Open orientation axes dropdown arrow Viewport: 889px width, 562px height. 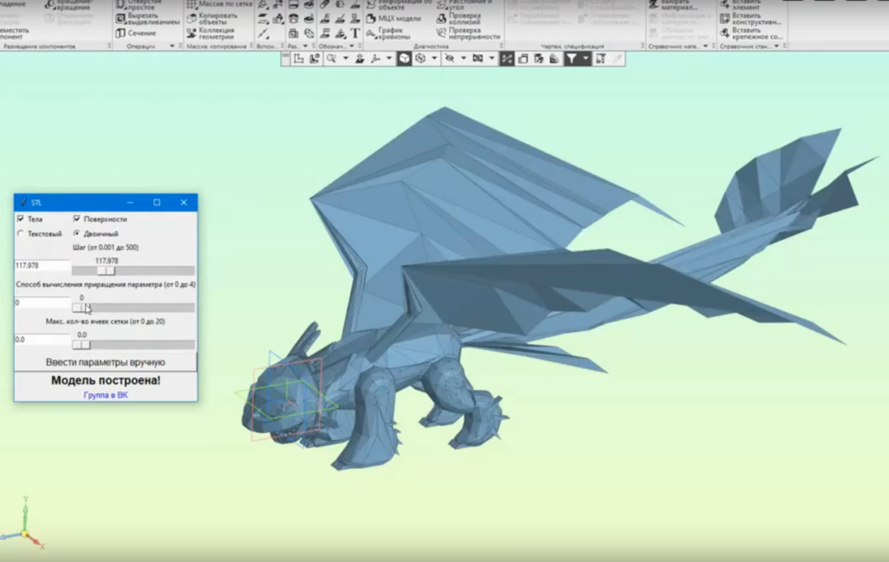pos(389,59)
